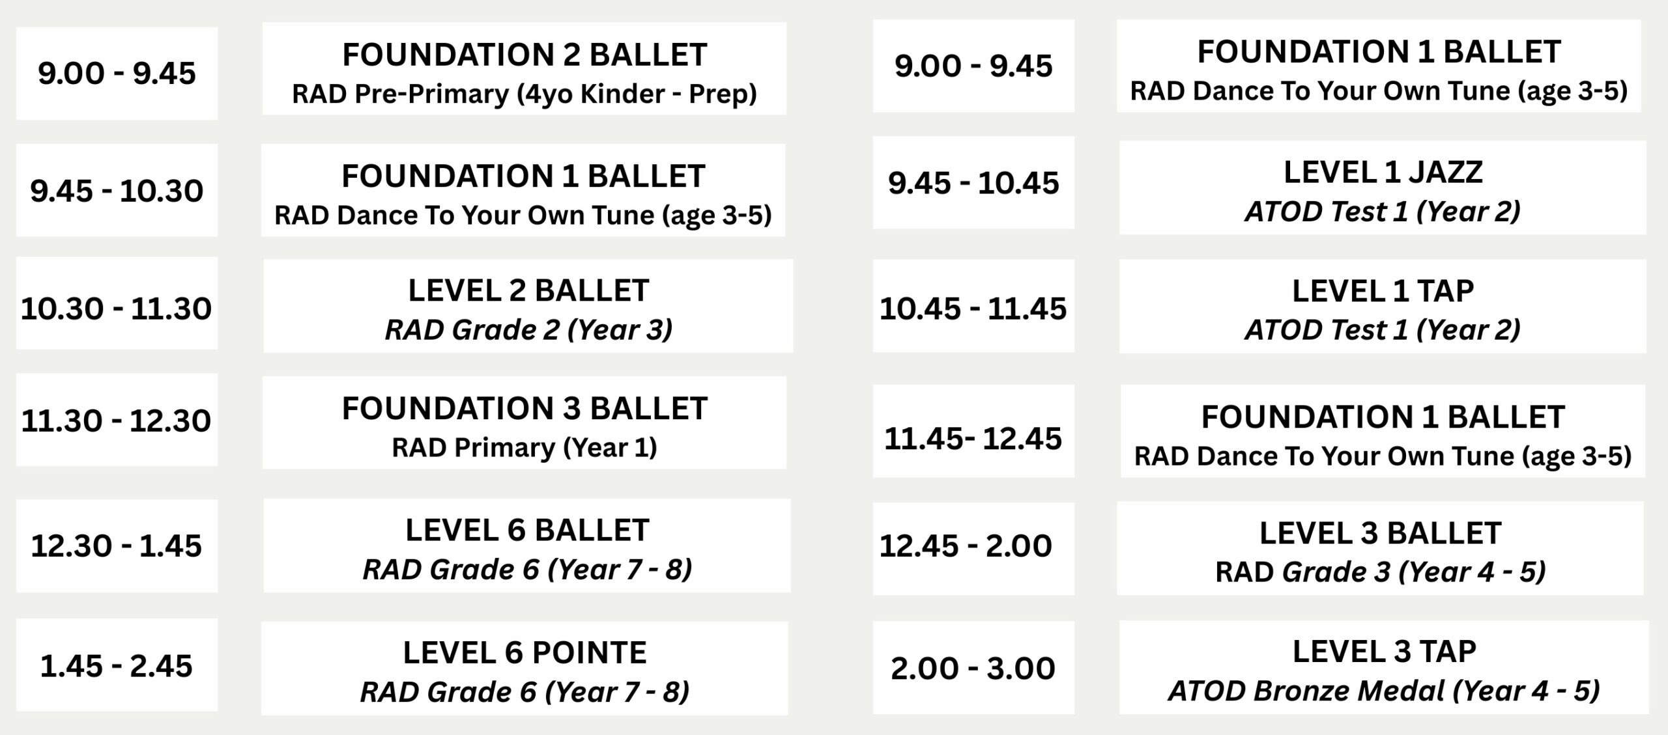Click the Level 1 Tap class box
This screenshot has width=1668, height=735.
pos(1383,307)
